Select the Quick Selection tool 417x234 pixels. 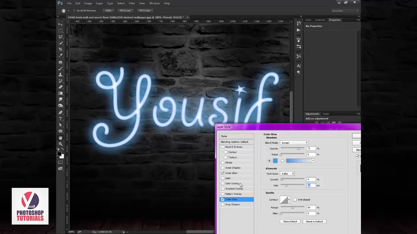[61, 43]
